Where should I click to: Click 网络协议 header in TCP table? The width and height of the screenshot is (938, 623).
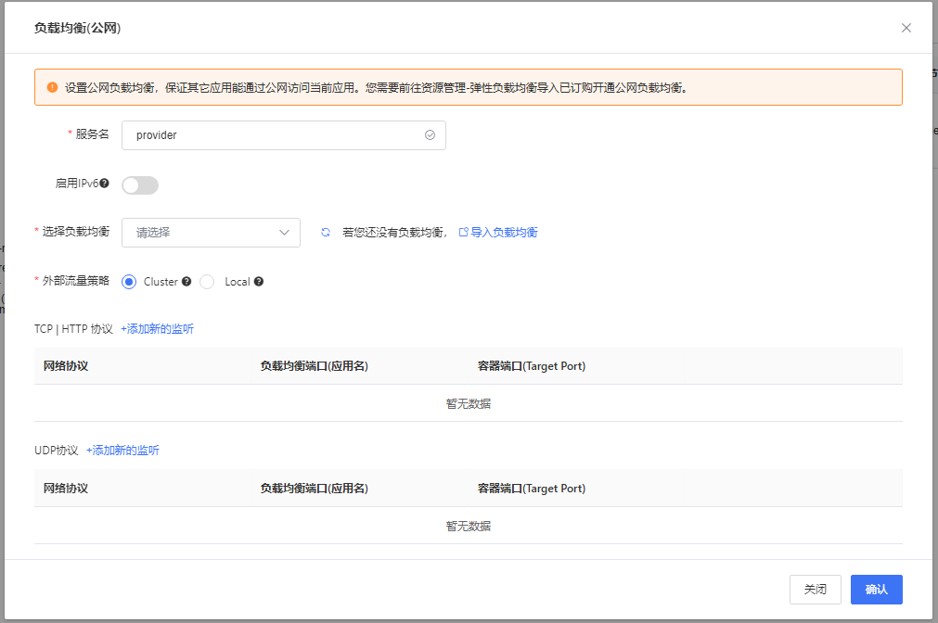66,366
